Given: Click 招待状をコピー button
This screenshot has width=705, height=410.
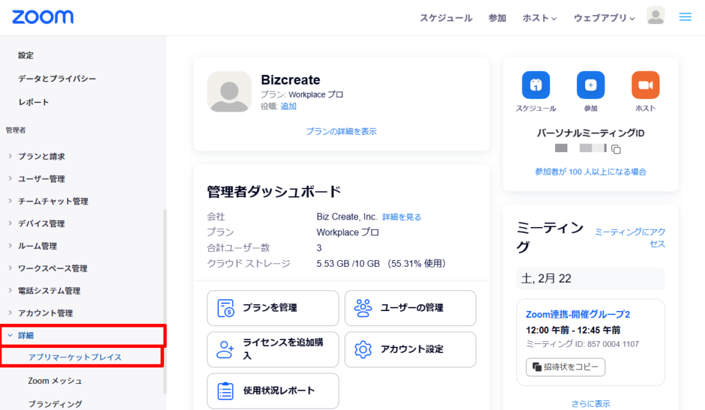Looking at the screenshot, I should click(566, 367).
